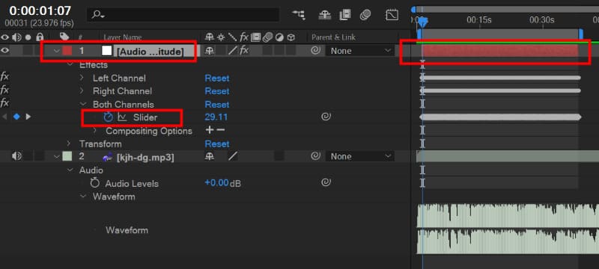Include Slider property in graph editor set
The height and width of the screenshot is (269, 599).
(122, 117)
